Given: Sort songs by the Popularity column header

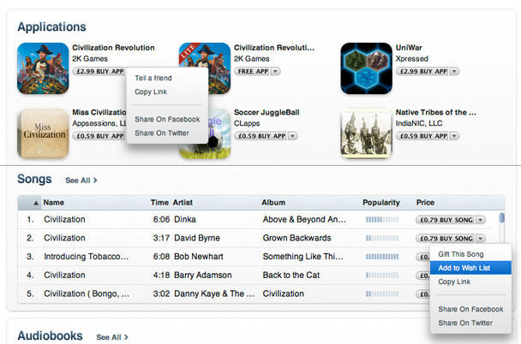Looking at the screenshot, I should tap(381, 203).
